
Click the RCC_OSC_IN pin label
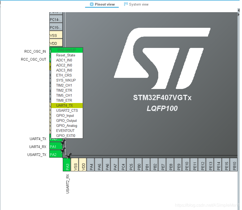[35, 51]
